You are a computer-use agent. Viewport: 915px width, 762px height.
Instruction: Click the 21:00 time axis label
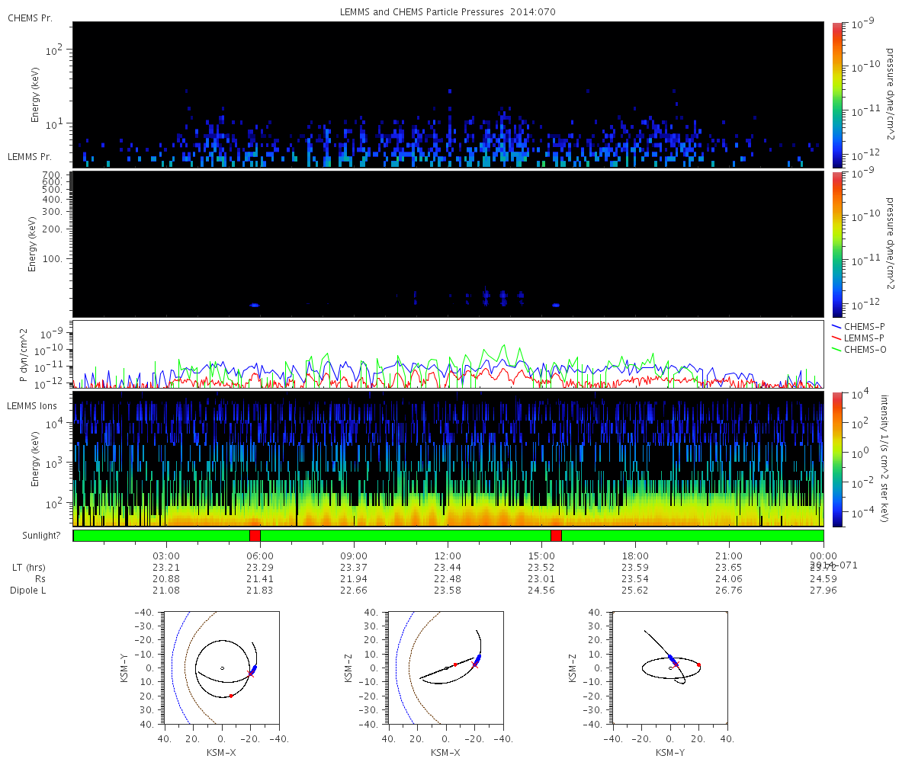[x=730, y=556]
